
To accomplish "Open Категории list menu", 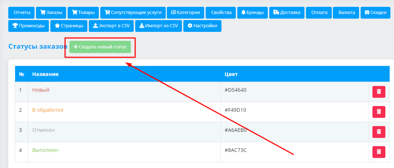I will (186, 13).
